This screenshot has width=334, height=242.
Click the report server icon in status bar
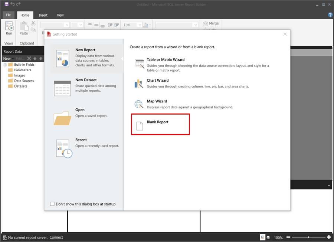coord(5,237)
